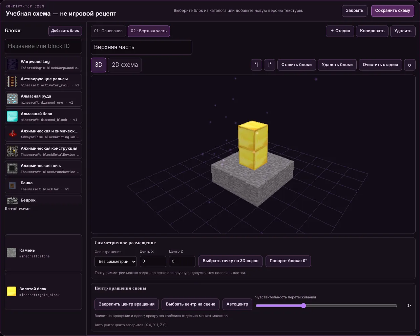Click the Центр X input field

tap(153, 261)
